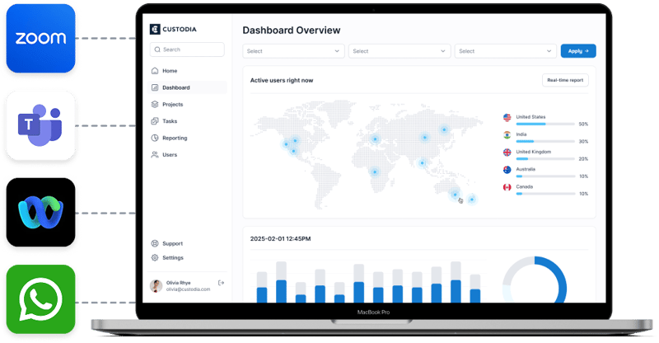Viewport: 659px width, 343px height.
Task: Click the Dashboard chart icon in sidebar
Action: tap(155, 87)
